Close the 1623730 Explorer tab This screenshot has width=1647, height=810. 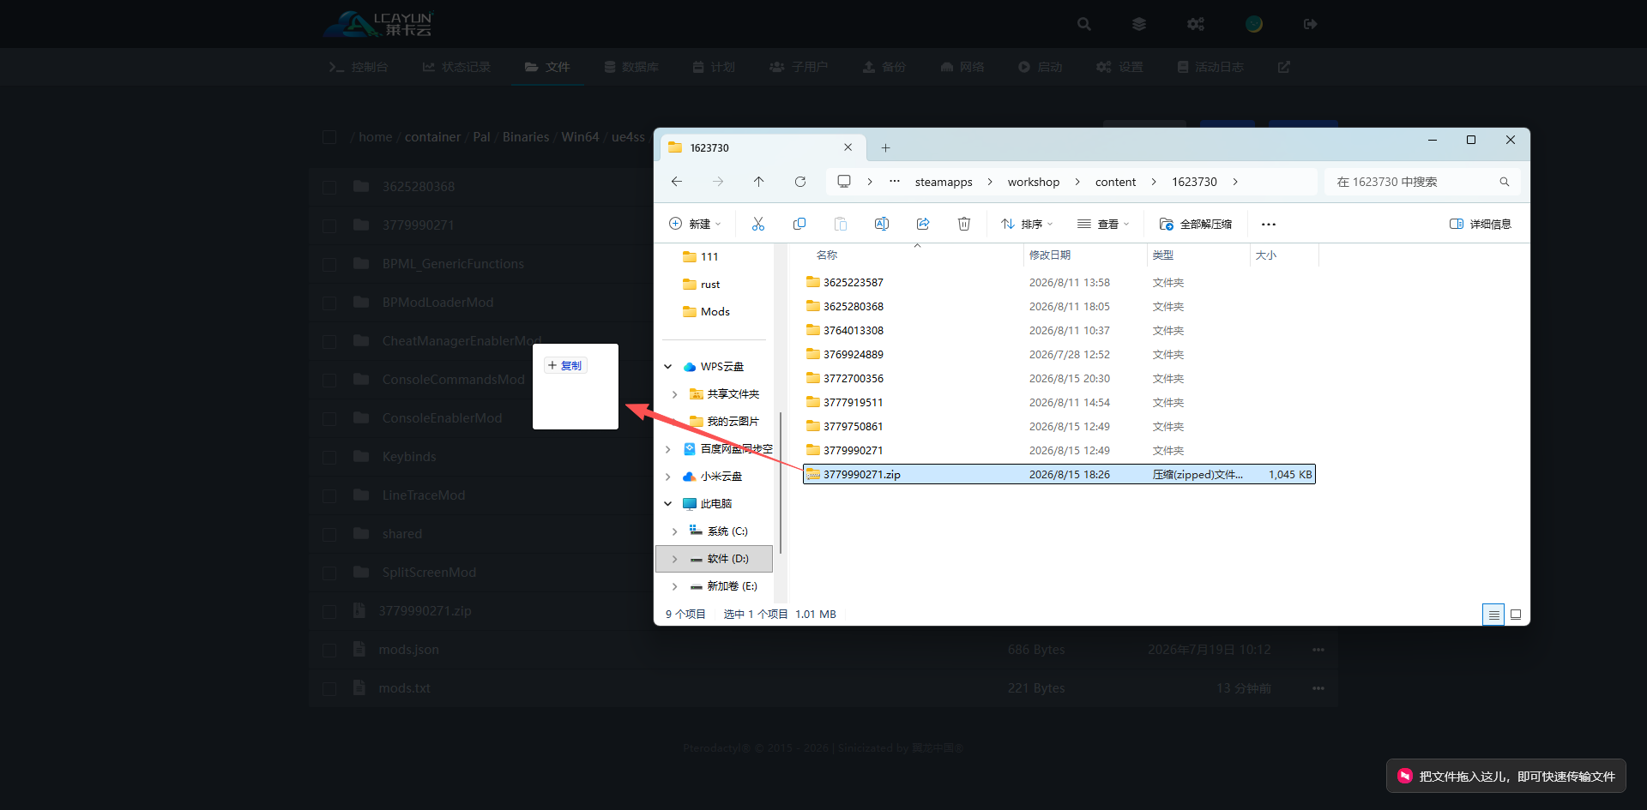click(848, 147)
